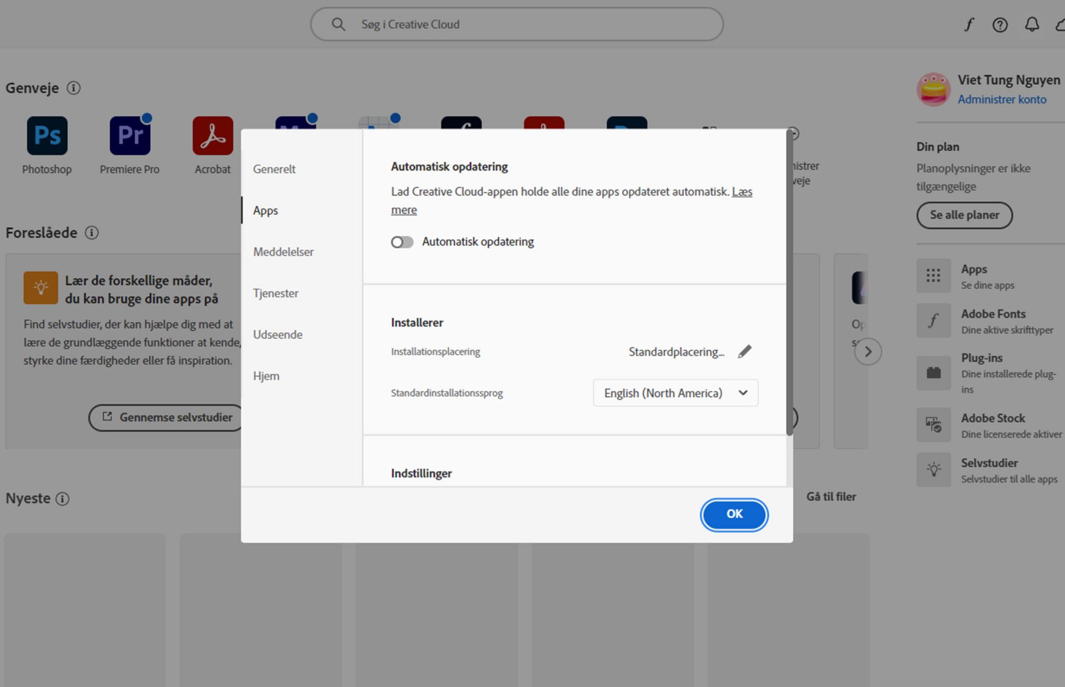Click the next arrow in Foreslåede carousel
The width and height of the screenshot is (1065, 687).
pyautogui.click(x=868, y=352)
